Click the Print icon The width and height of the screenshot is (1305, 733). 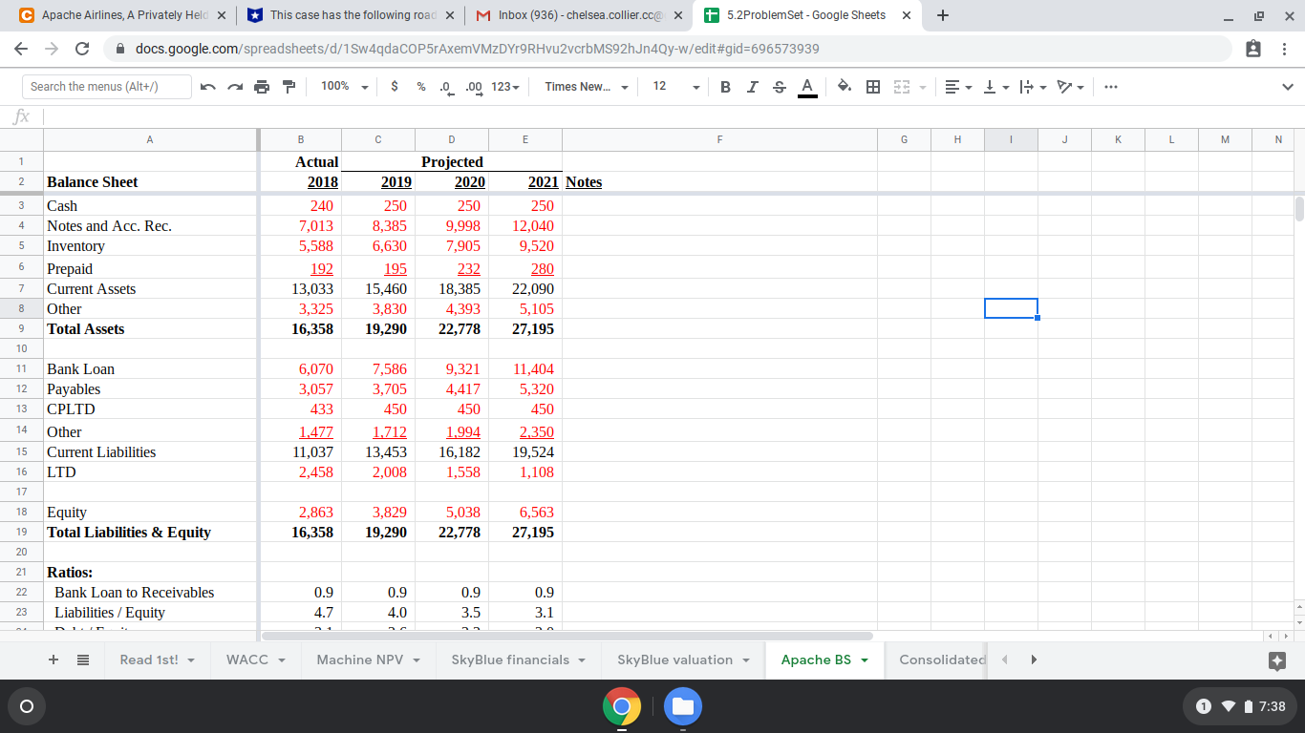click(x=262, y=86)
